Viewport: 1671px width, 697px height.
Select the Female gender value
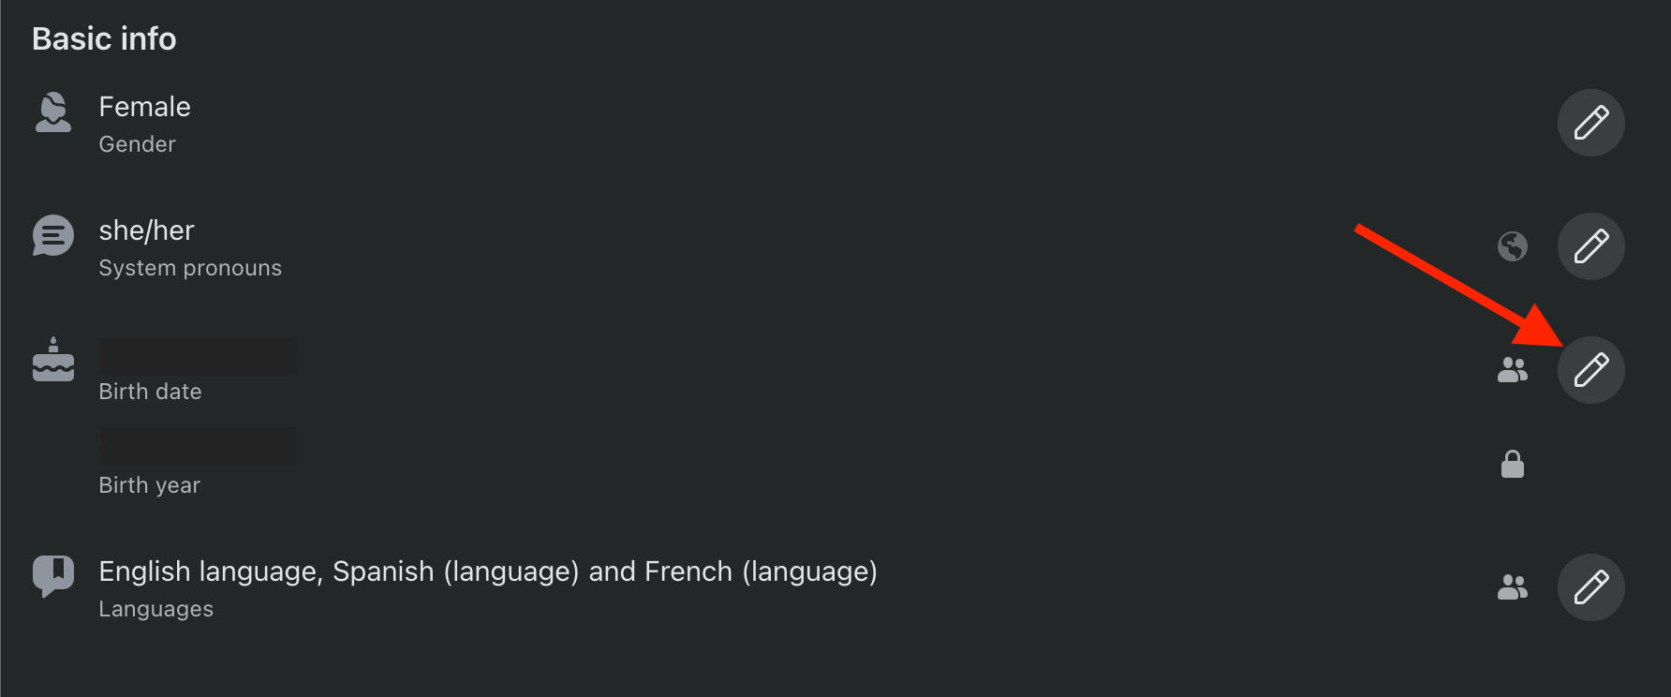tap(144, 107)
